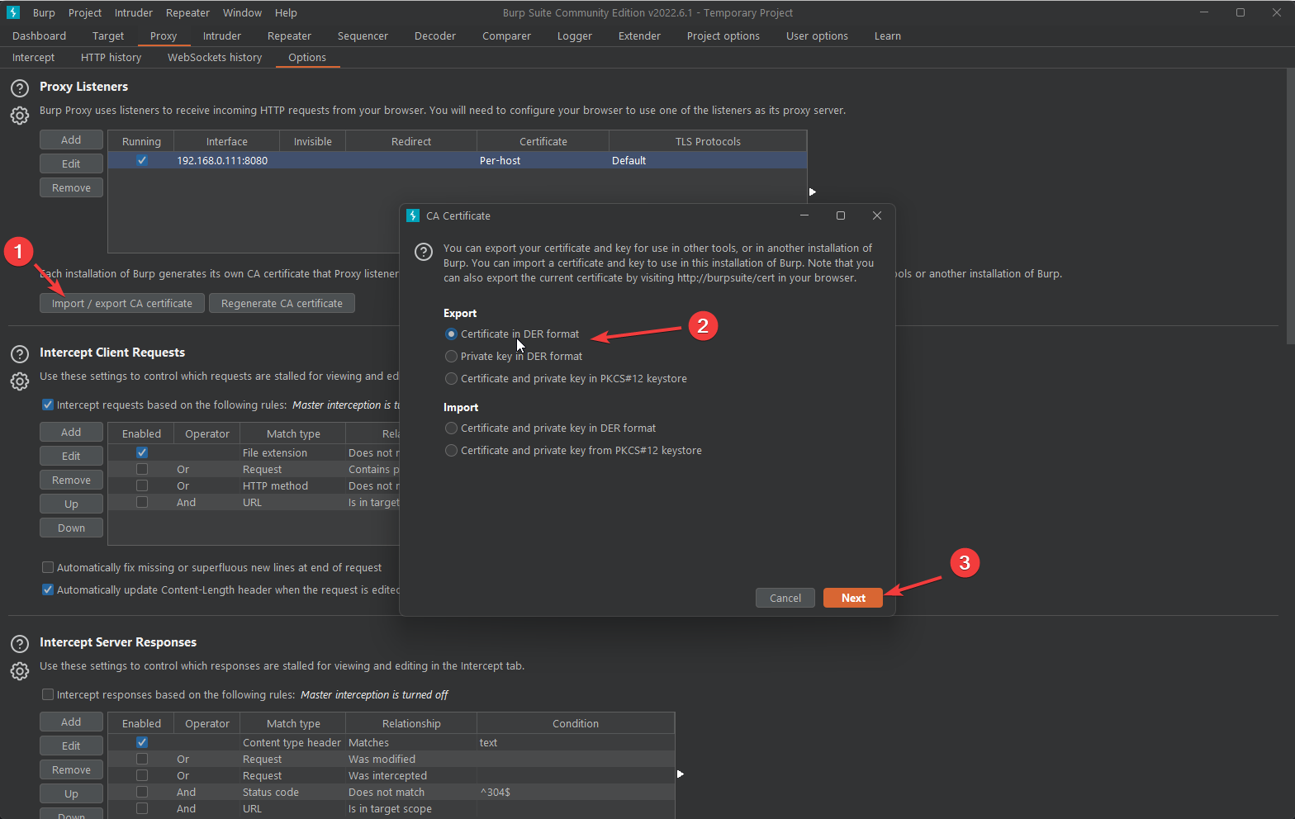
Task: Open Intercept Server Responses gear icon
Action: [20, 671]
